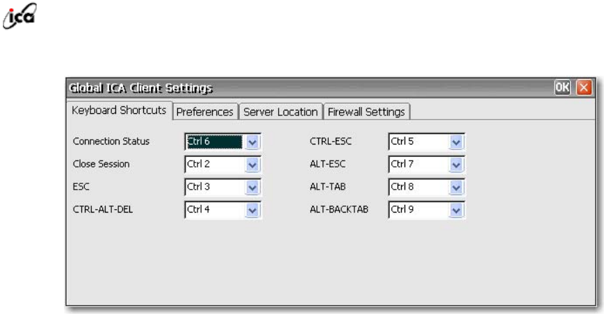Open the ALT-TAB dropdown arrow
Viewport: 604px width, 314px height.
[x=456, y=188]
